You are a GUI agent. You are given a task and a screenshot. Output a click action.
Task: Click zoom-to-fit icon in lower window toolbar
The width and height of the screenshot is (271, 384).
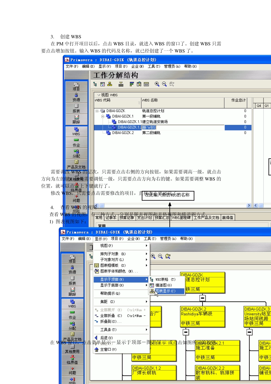tap(168, 256)
